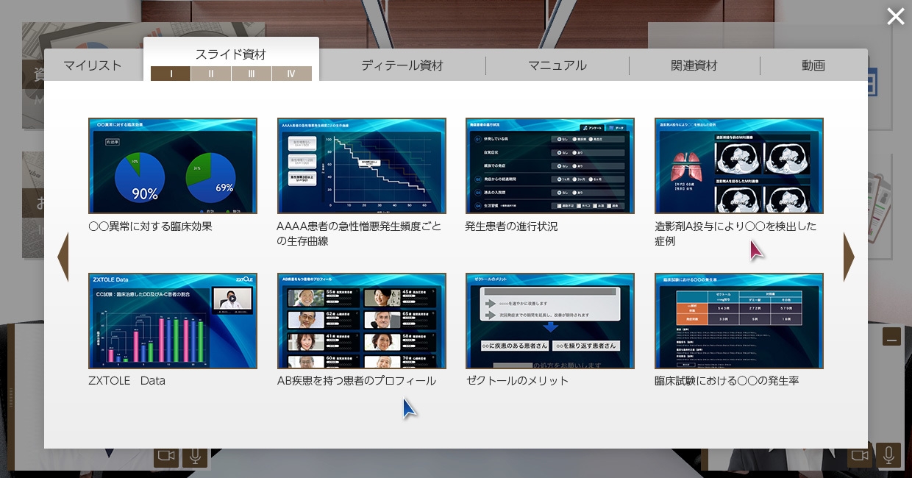View the 関連資材 tab

(696, 65)
